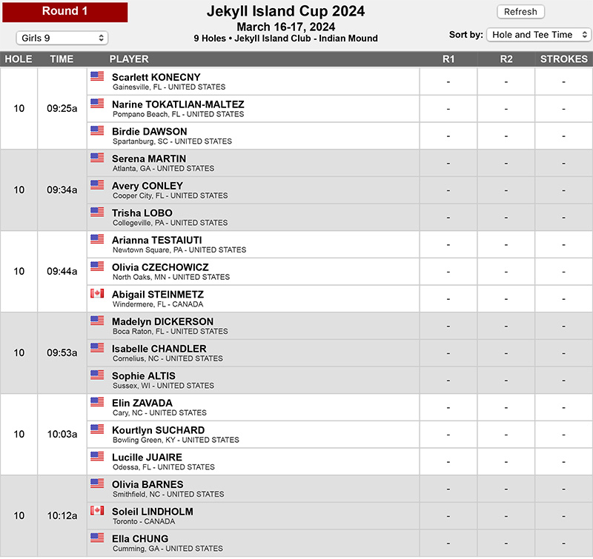
Task: Click the March 16-17, 2024 date
Action: (286, 27)
